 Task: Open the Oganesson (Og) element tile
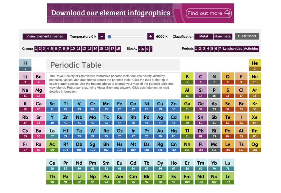pos(255,146)
